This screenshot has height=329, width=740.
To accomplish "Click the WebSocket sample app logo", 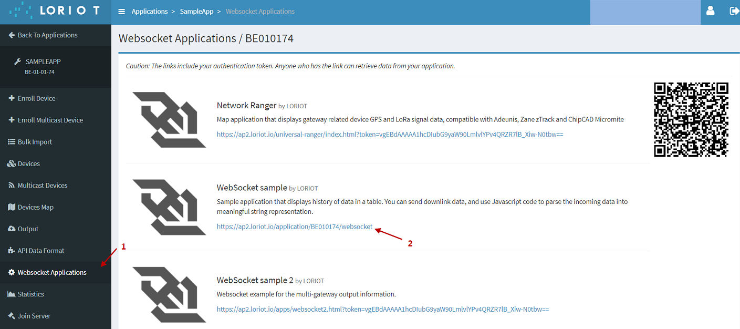I will point(169,207).
